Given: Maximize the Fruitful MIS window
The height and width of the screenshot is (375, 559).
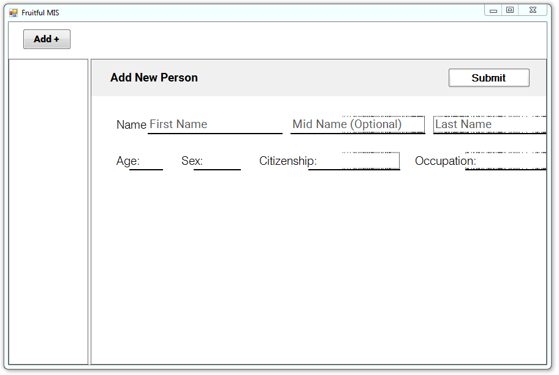Looking at the screenshot, I should [510, 10].
